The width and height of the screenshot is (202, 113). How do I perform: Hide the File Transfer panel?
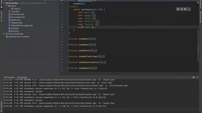(197, 77)
